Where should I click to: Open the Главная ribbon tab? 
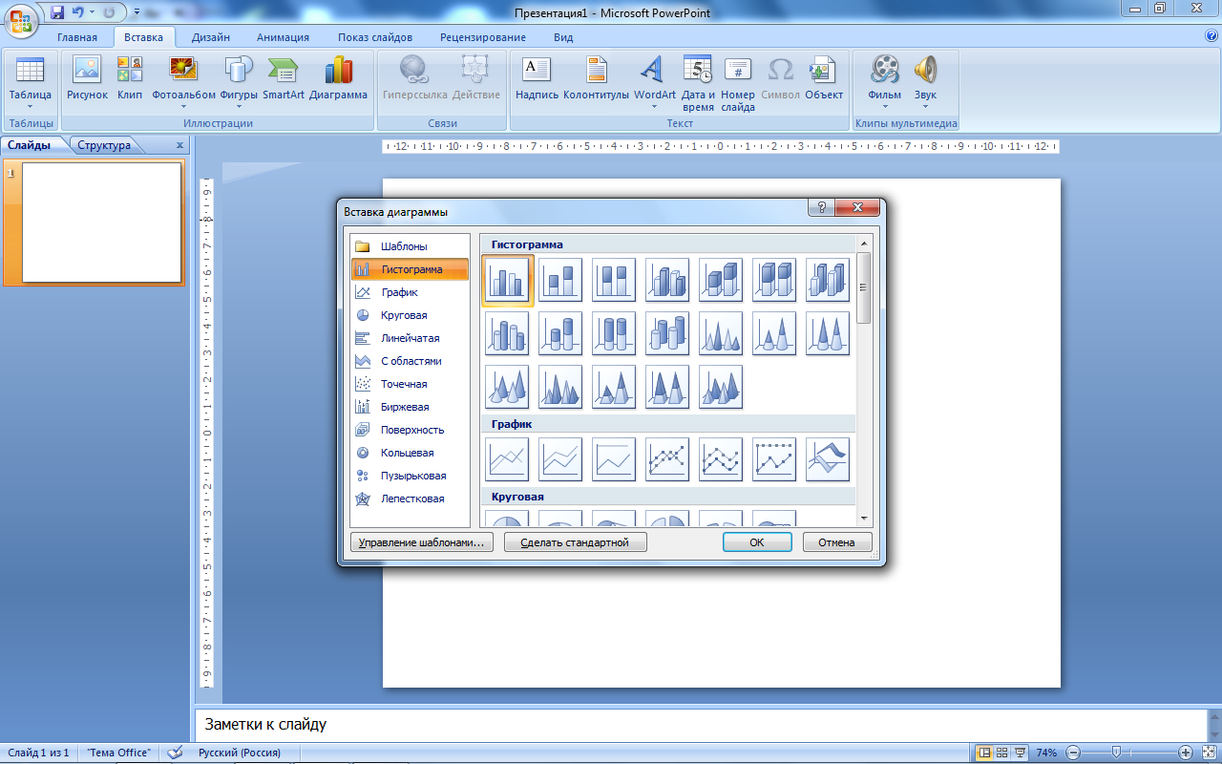point(77,37)
